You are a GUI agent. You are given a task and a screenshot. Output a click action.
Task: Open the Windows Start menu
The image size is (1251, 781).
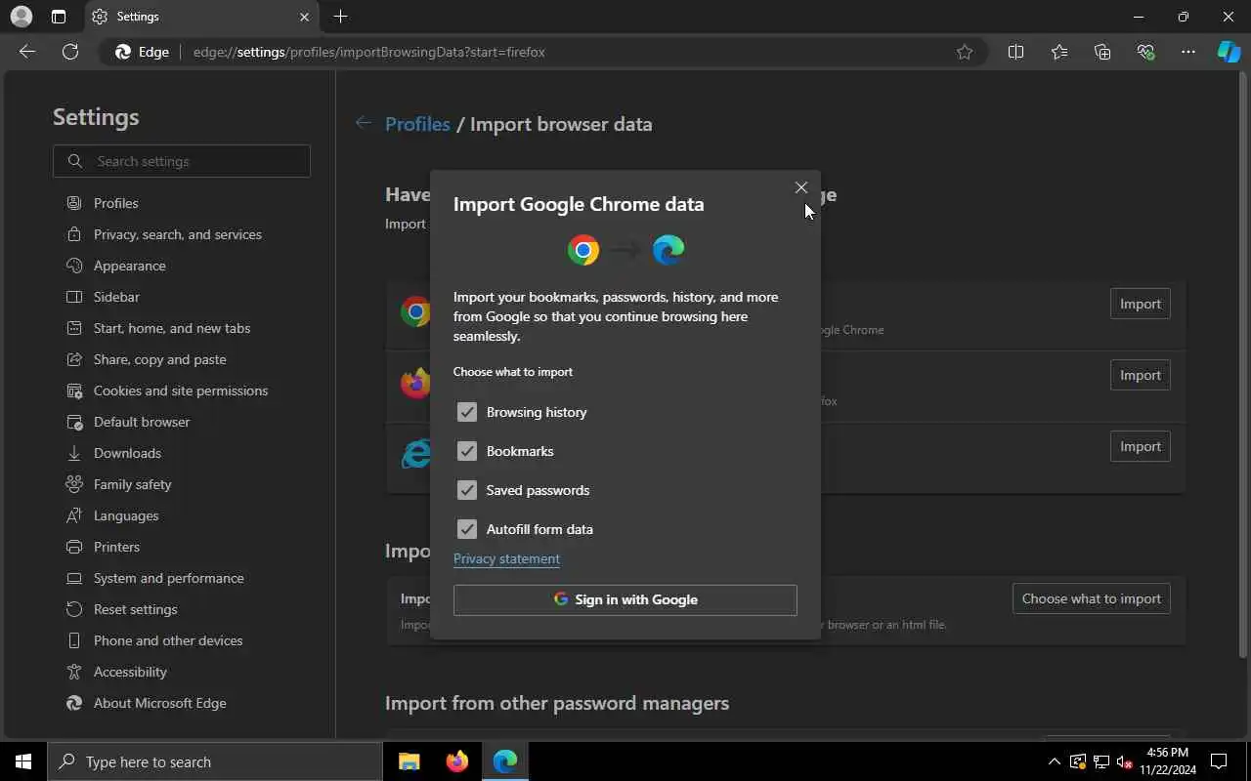pyautogui.click(x=23, y=761)
